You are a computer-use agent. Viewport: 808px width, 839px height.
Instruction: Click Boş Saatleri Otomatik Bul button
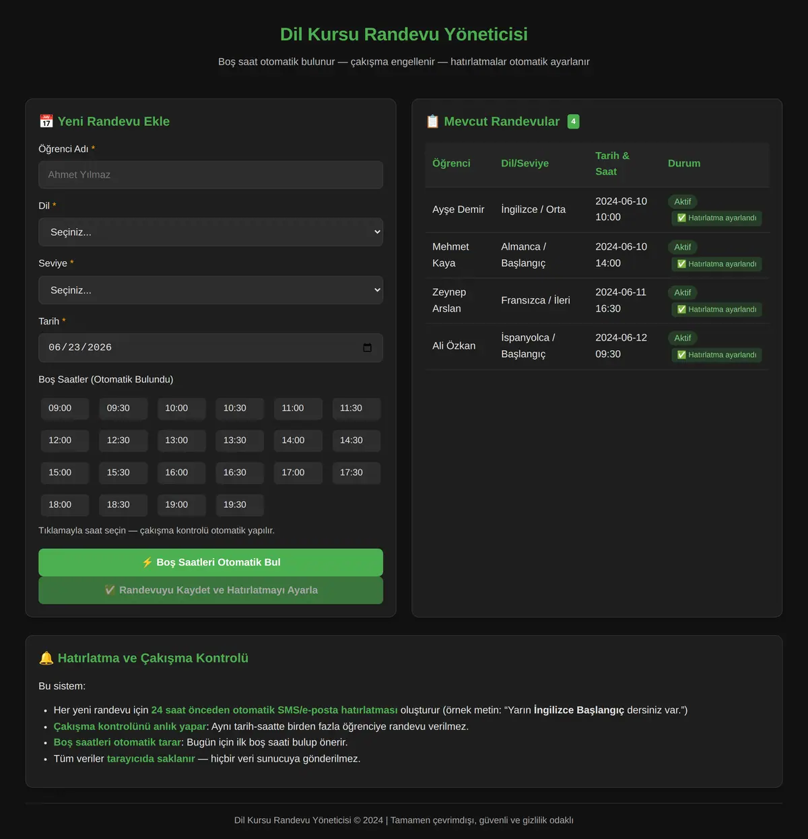click(211, 562)
